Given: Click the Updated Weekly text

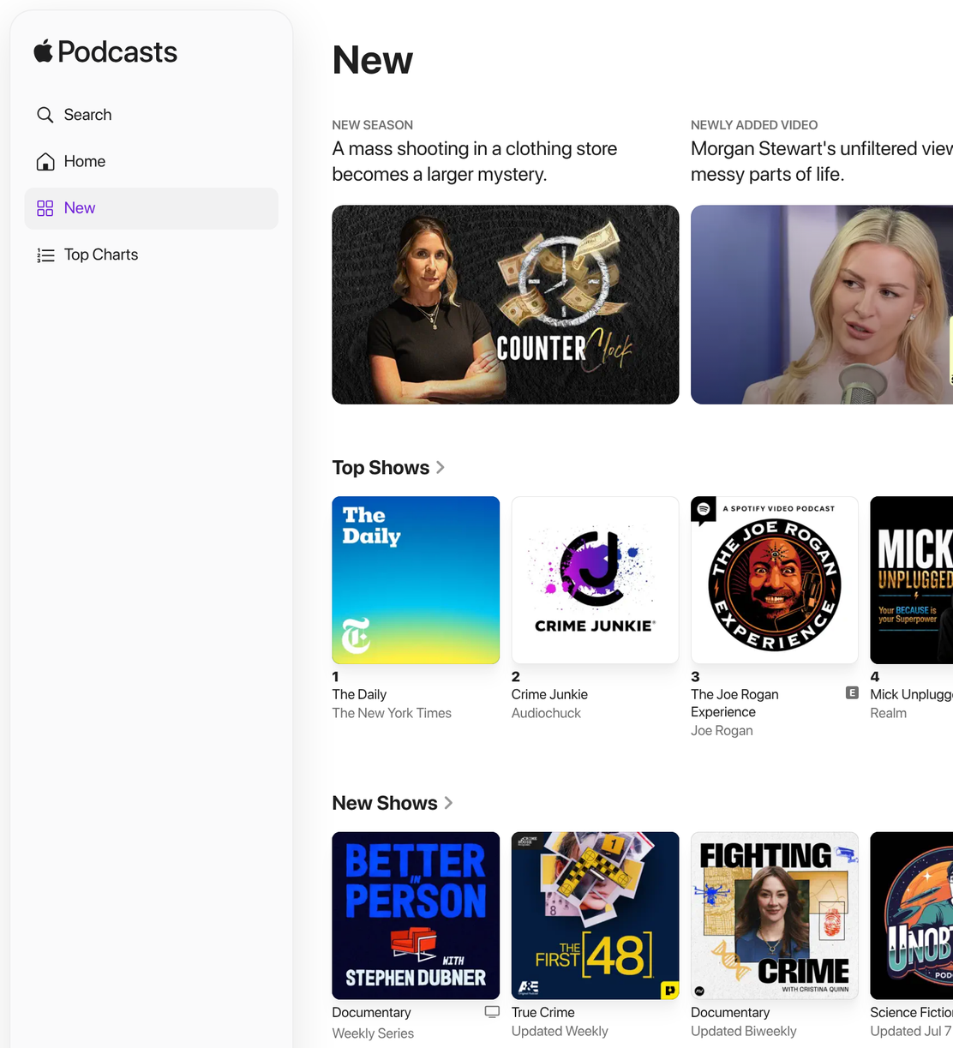Looking at the screenshot, I should tap(560, 1031).
